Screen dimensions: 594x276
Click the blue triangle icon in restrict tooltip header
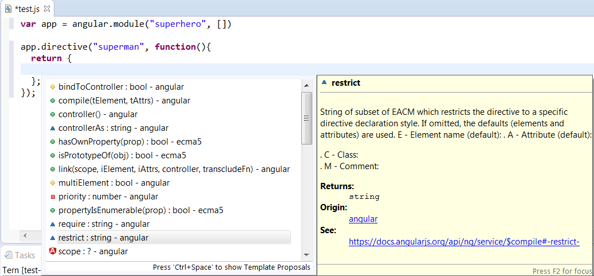[x=324, y=83]
